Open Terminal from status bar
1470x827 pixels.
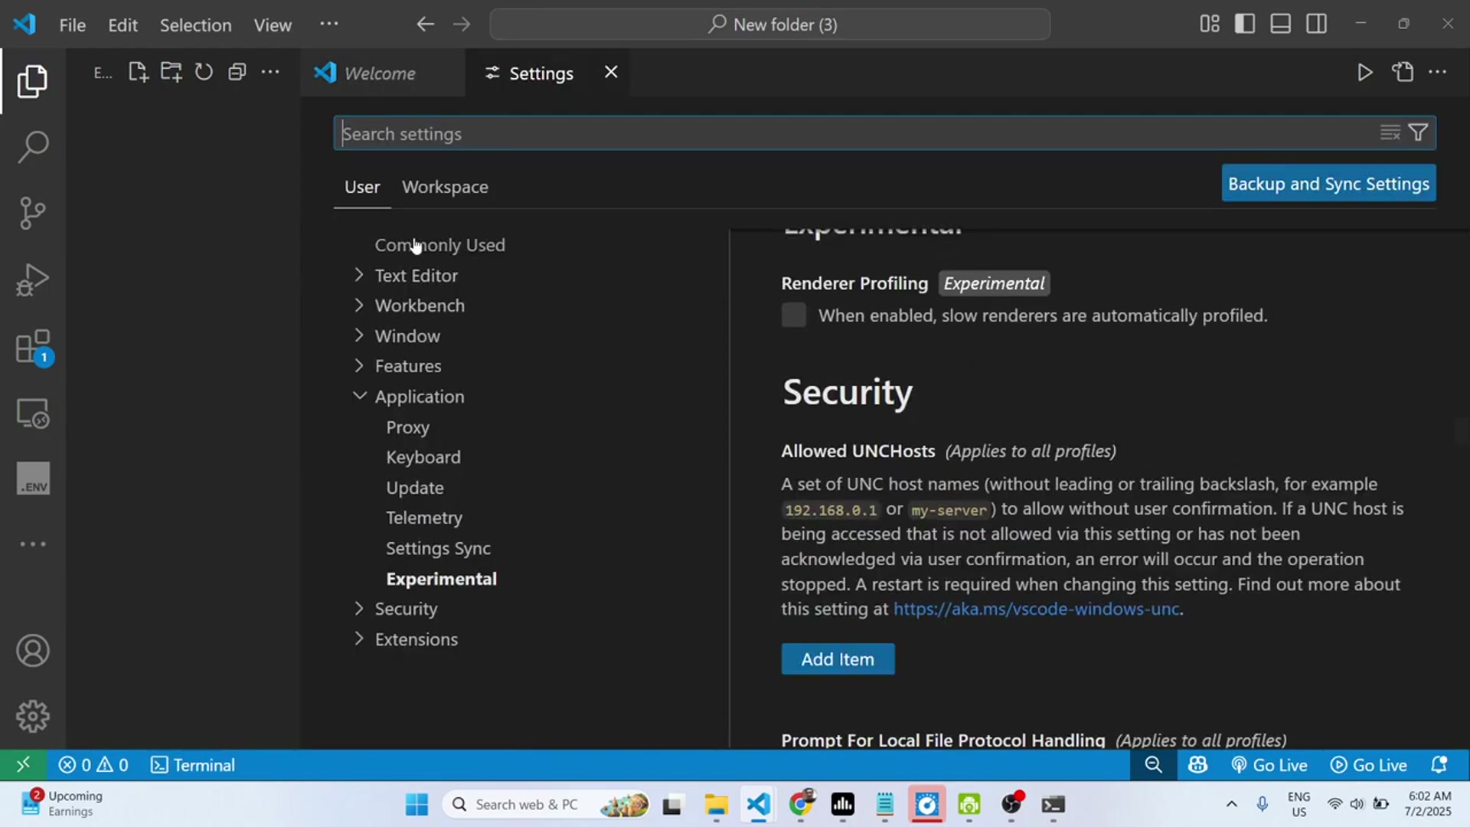coord(193,765)
